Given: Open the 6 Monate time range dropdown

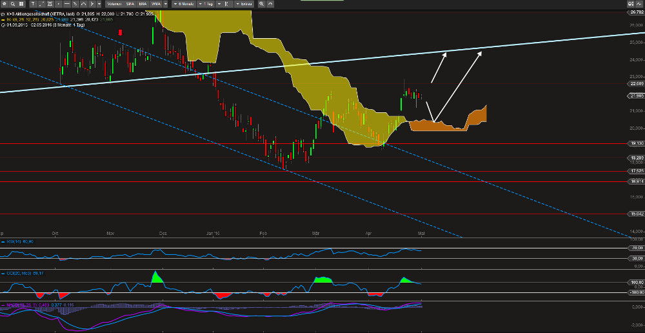Looking at the screenshot, I should coord(183,4).
